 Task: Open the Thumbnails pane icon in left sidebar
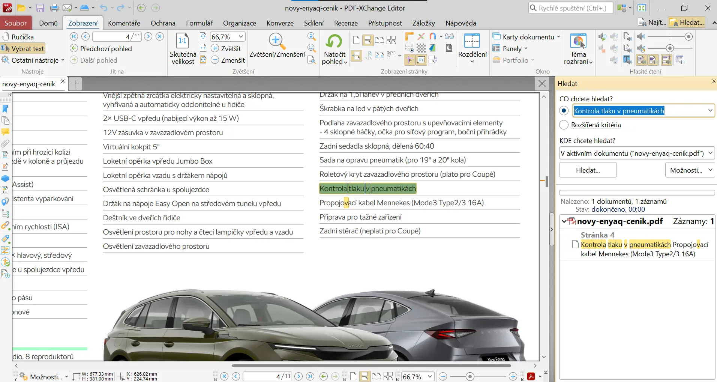click(x=5, y=120)
